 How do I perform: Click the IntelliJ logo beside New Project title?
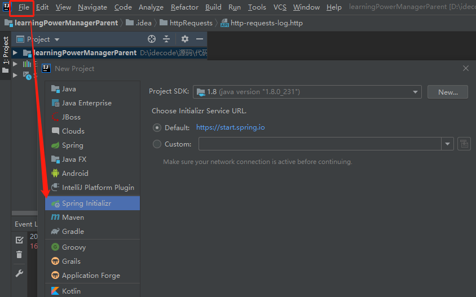(46, 68)
